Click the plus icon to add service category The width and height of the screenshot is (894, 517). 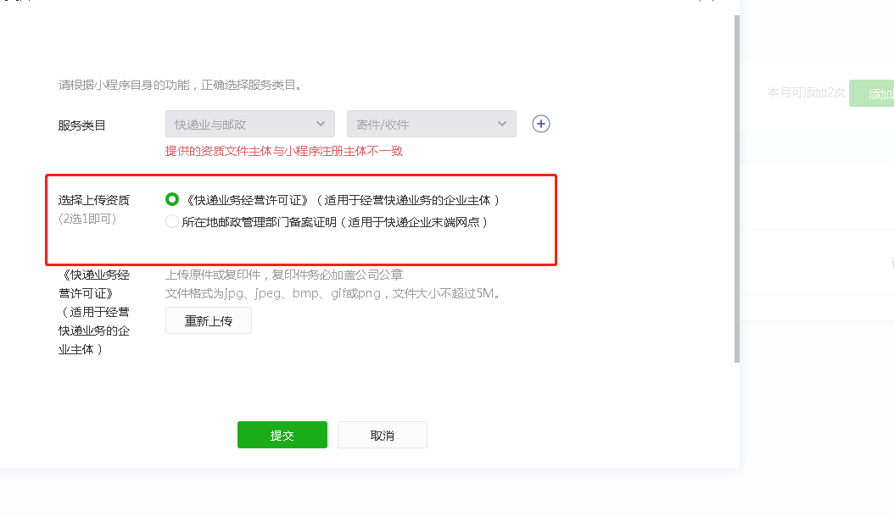point(540,124)
